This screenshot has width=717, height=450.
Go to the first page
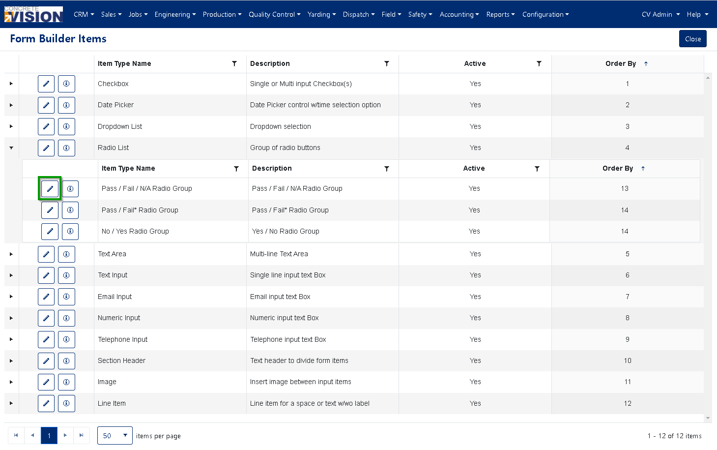point(16,435)
